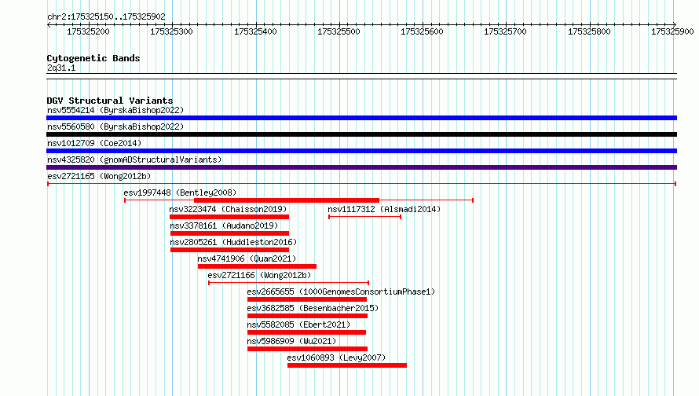Click nsv3223474 (Chaisson2019) variant label
The height and width of the screenshot is (396, 699).
click(228, 209)
